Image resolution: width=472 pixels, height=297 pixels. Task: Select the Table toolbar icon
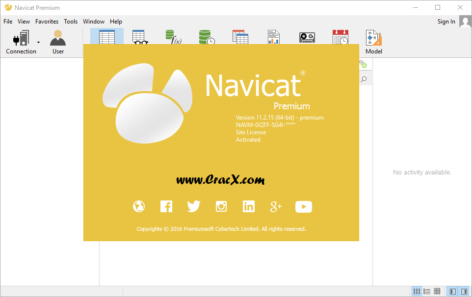point(107,36)
